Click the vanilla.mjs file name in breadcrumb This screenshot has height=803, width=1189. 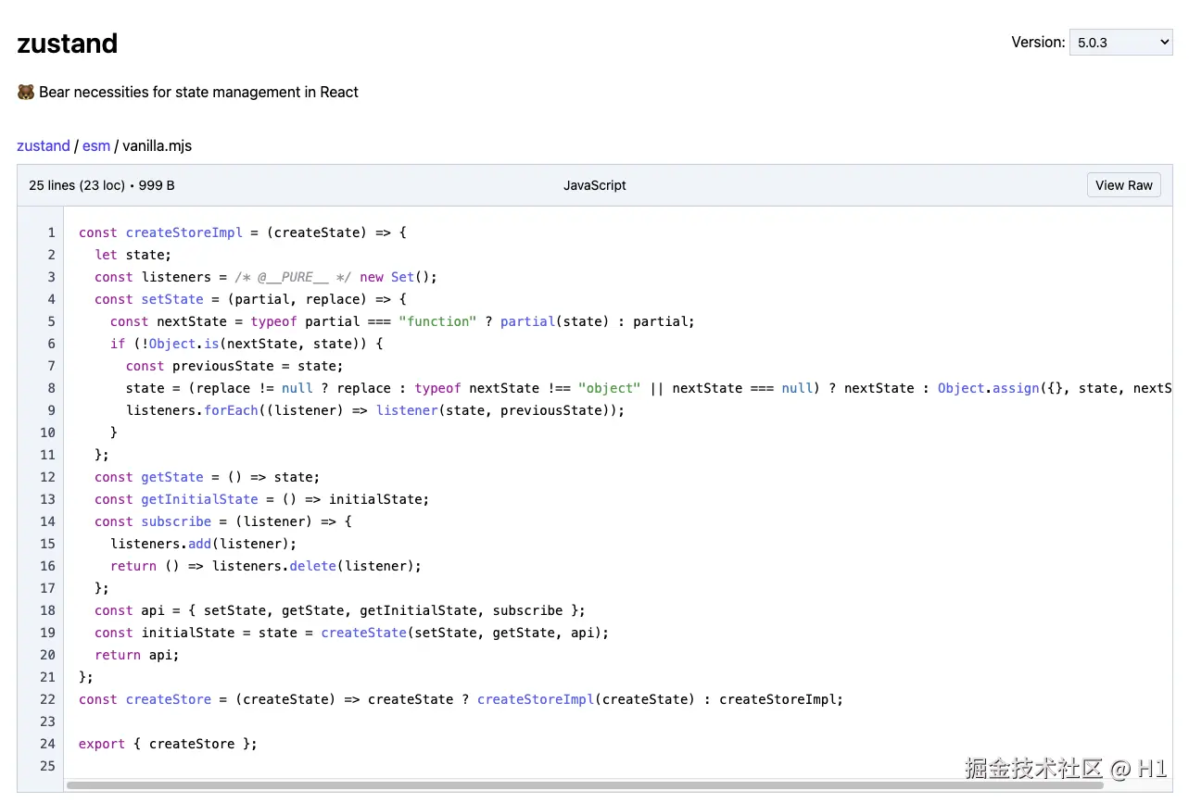pos(158,145)
